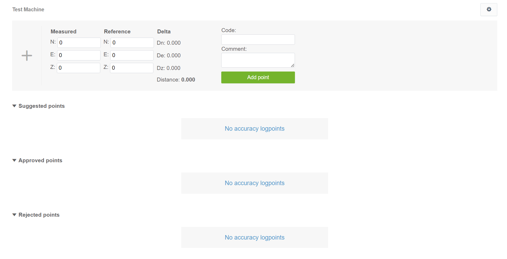Open settings with the gear icon
Screen dimensions: 507x259
tap(489, 9)
